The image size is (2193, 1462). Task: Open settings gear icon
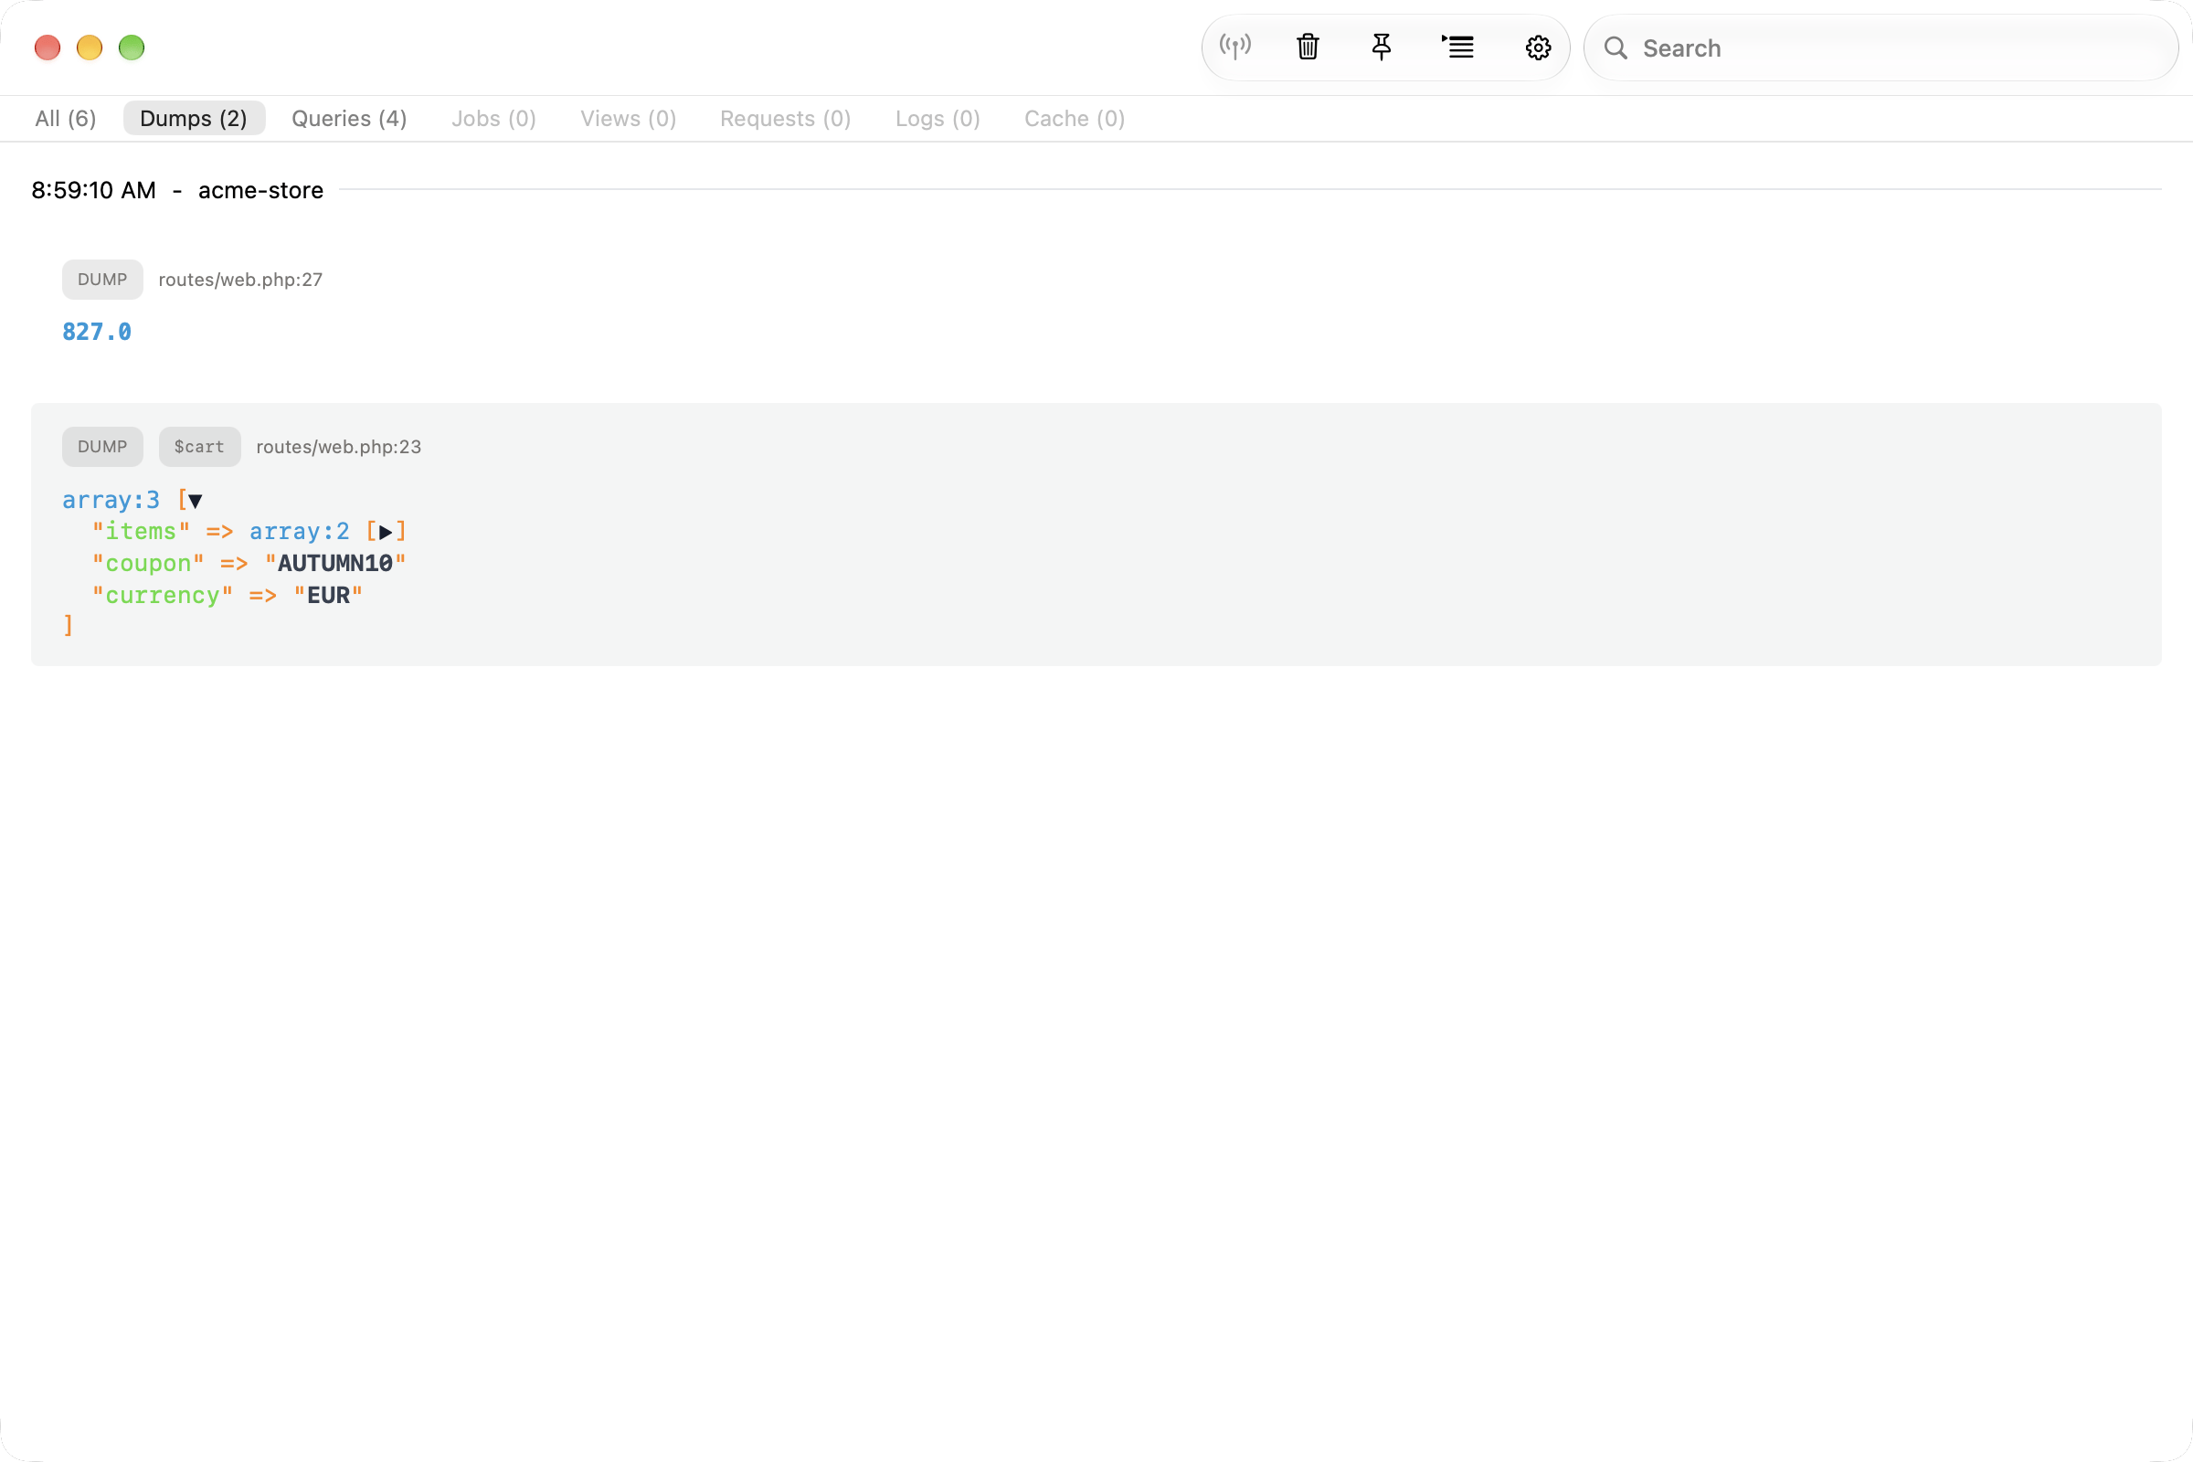(1539, 48)
